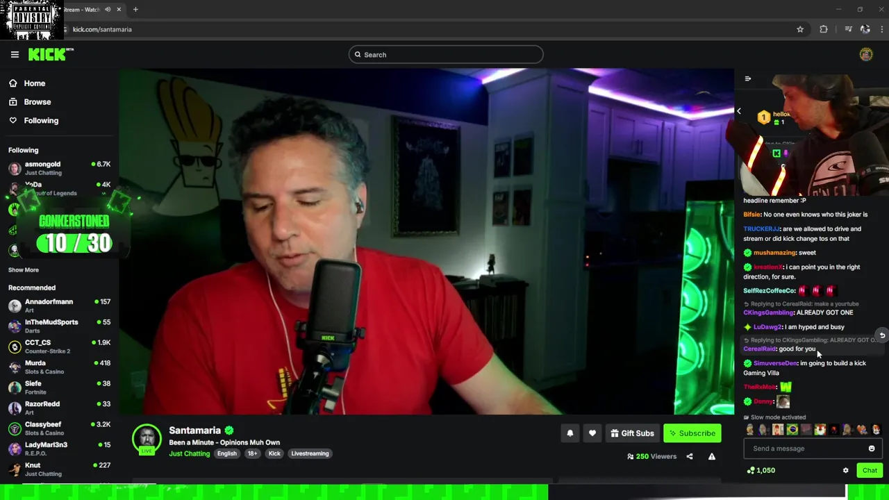This screenshot has width=889, height=500.
Task: Open RazorRedd recommended channel
Action: point(59,408)
